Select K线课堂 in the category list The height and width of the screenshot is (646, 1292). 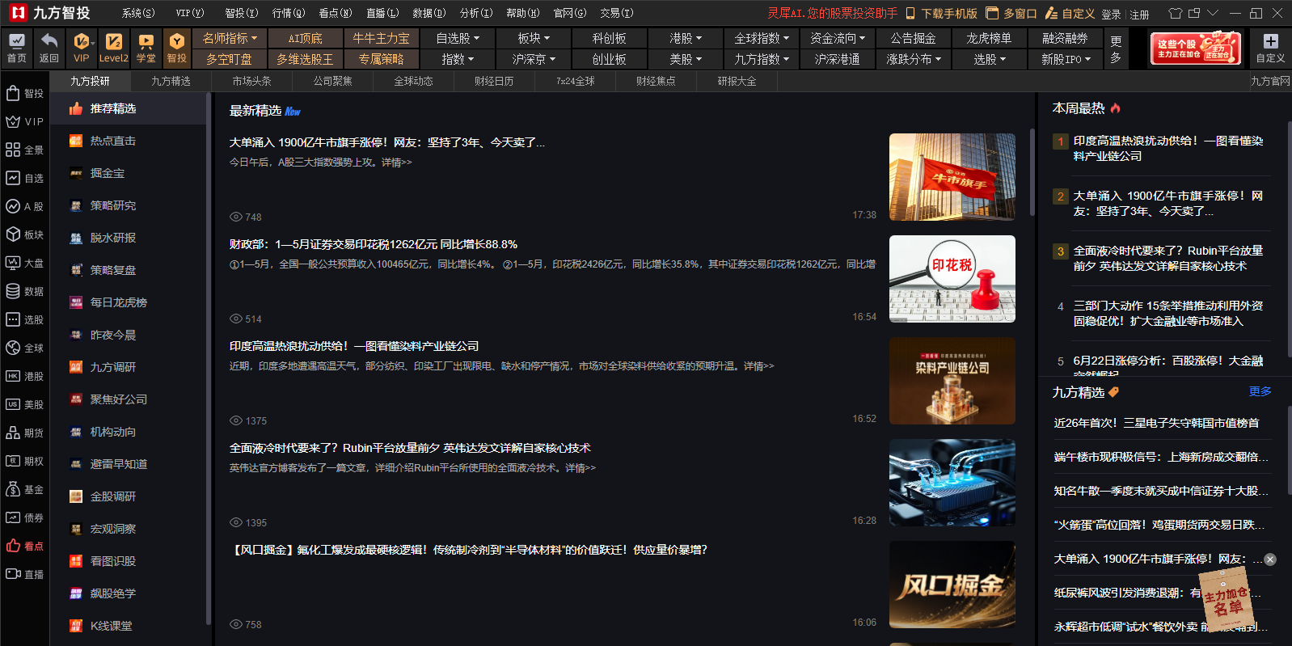(x=128, y=626)
